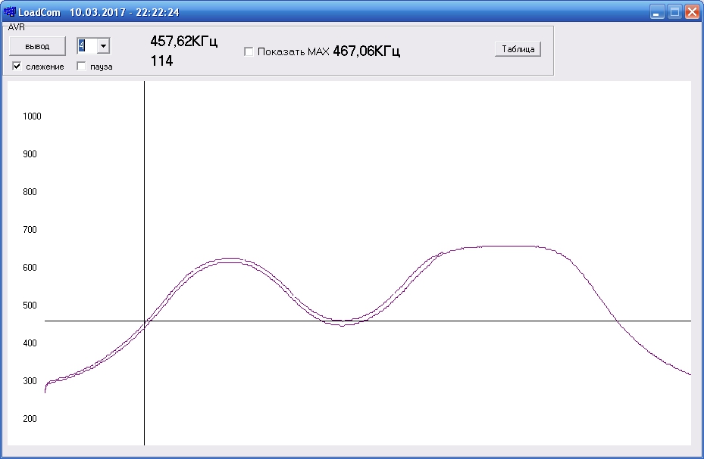Click the 457,62КГц frequency readout

184,42
